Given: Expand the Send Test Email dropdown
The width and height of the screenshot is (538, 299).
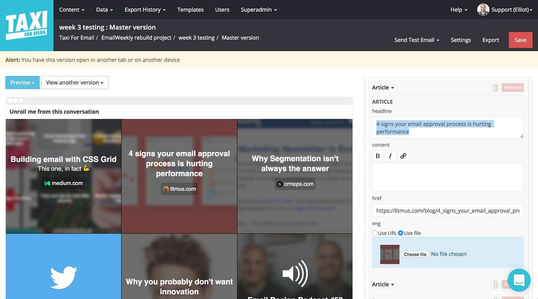Looking at the screenshot, I should (417, 40).
